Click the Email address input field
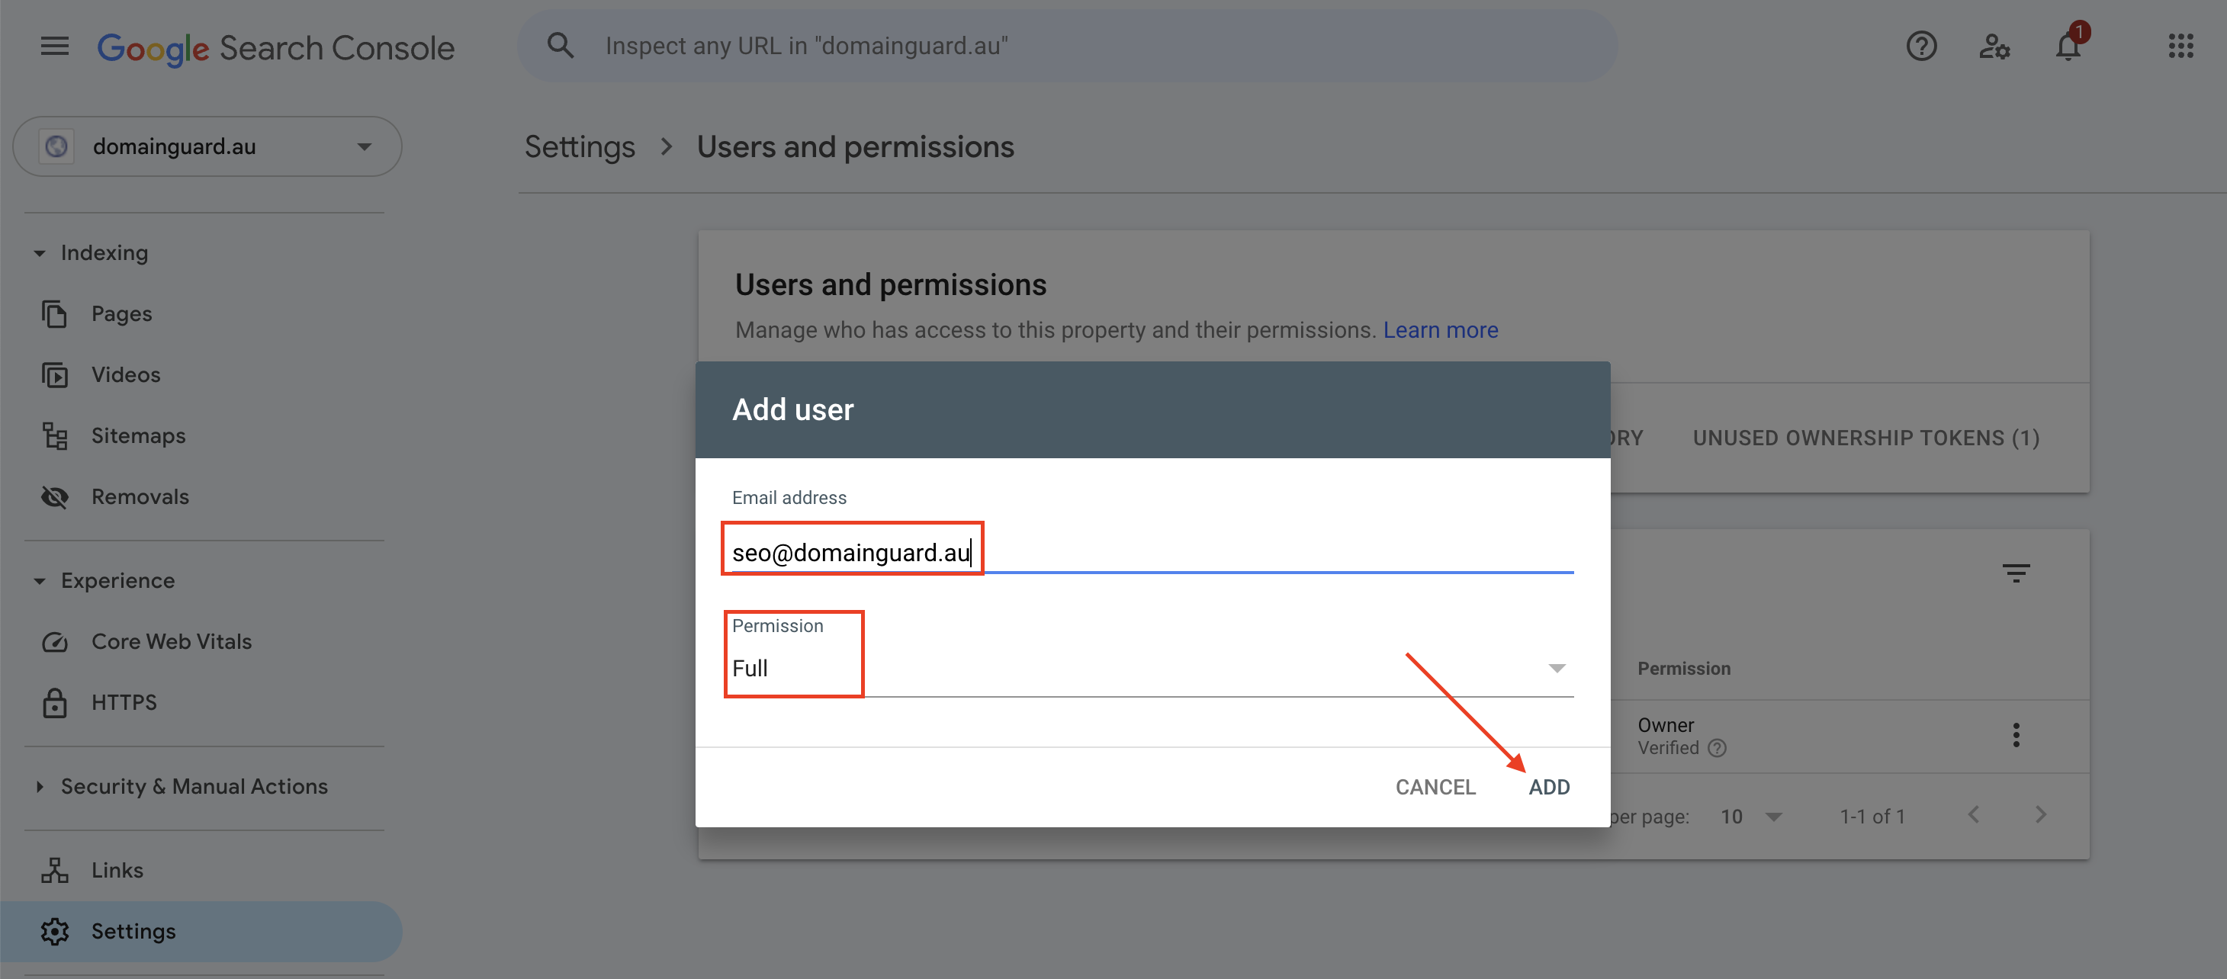The image size is (2227, 979). pos(1152,552)
